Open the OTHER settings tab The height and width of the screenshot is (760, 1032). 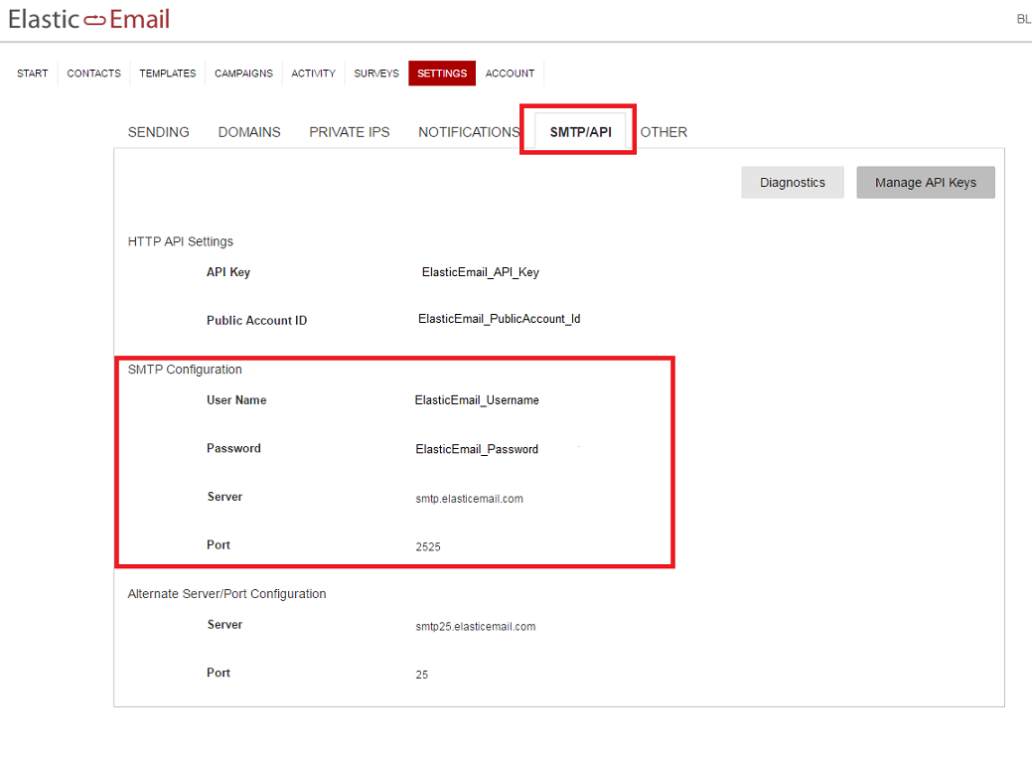tap(663, 131)
